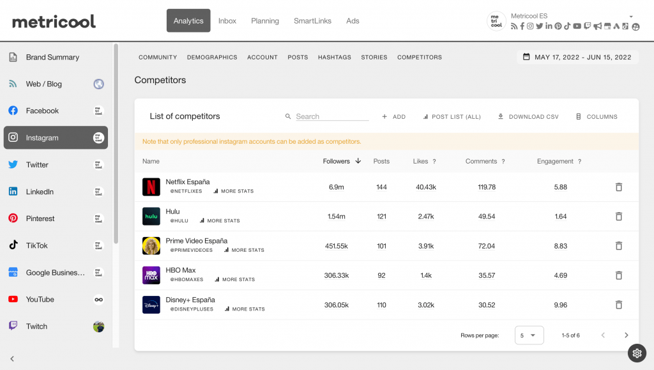
Task: Open the Posts sub-tab
Action: 298,57
